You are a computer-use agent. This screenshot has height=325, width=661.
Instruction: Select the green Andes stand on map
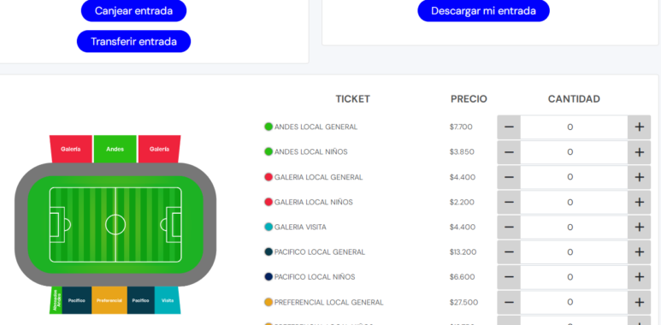(x=115, y=149)
